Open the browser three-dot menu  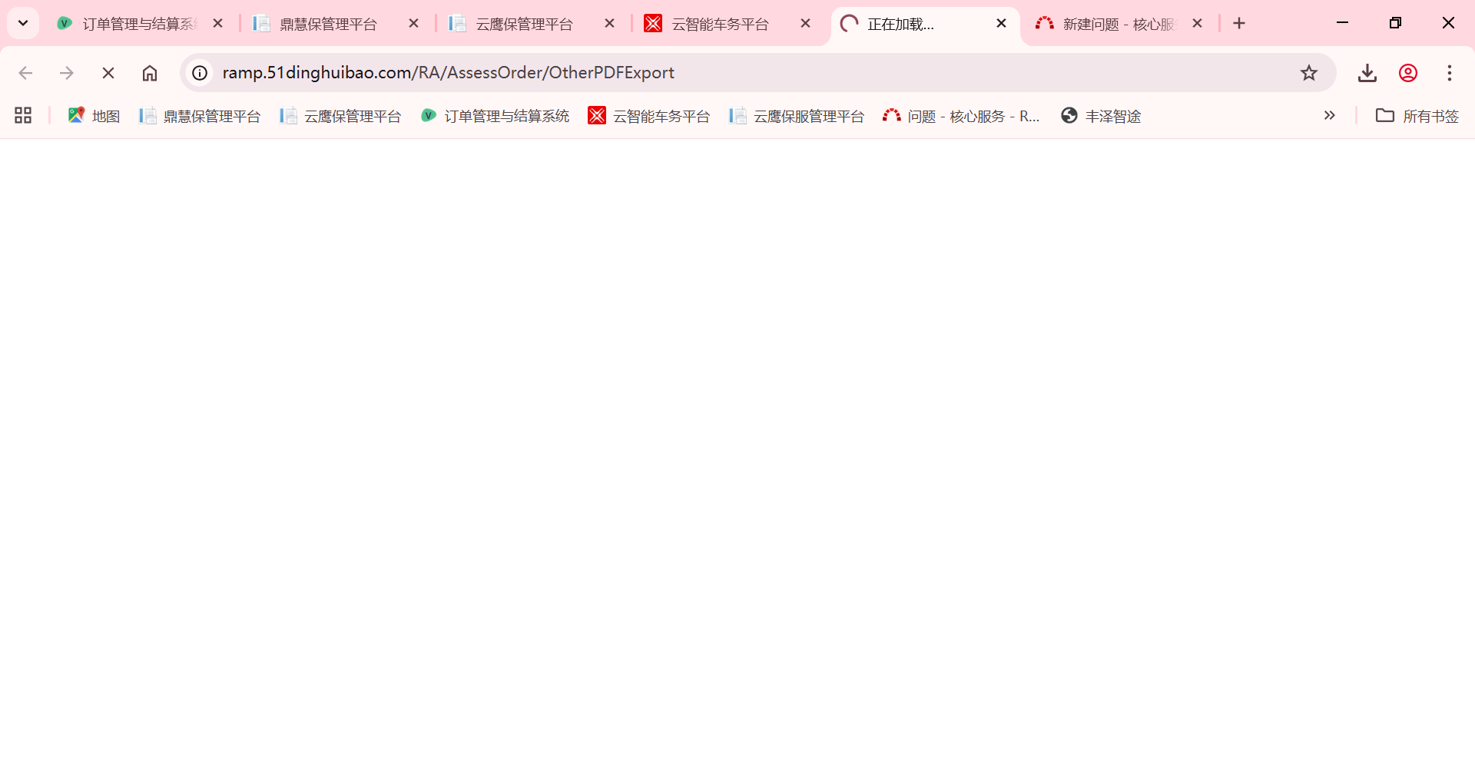pos(1450,73)
